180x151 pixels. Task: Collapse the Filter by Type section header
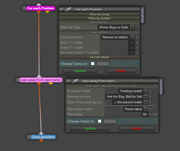(99, 23)
